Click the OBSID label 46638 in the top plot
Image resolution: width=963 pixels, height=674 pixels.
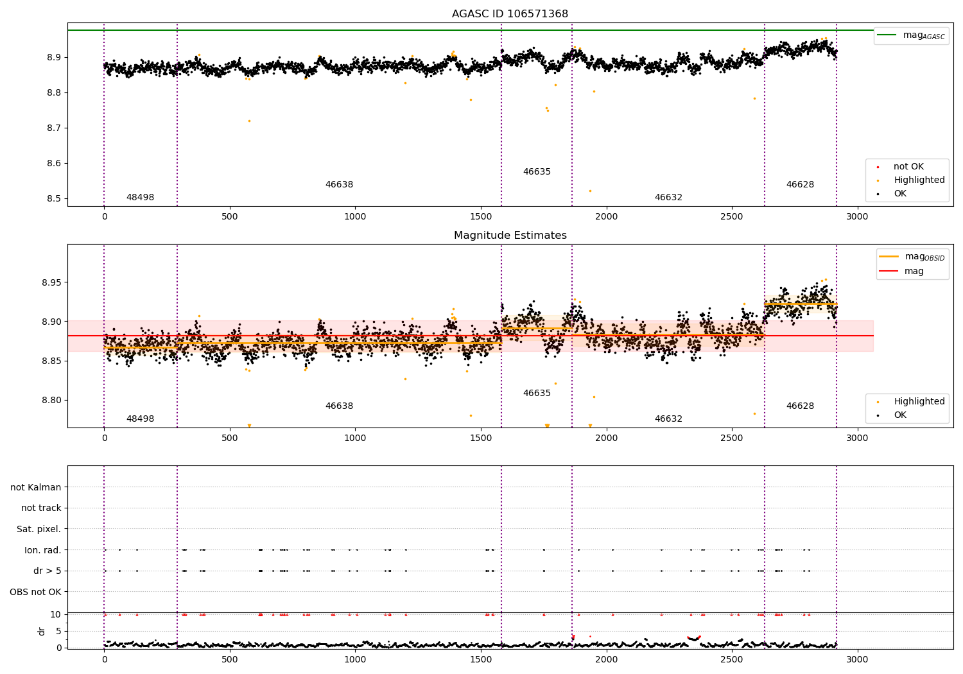click(x=339, y=185)
